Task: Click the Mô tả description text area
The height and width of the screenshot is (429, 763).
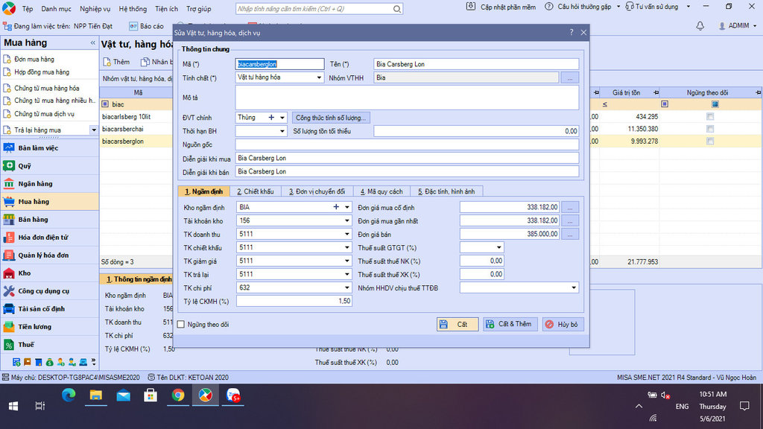Action: click(407, 98)
